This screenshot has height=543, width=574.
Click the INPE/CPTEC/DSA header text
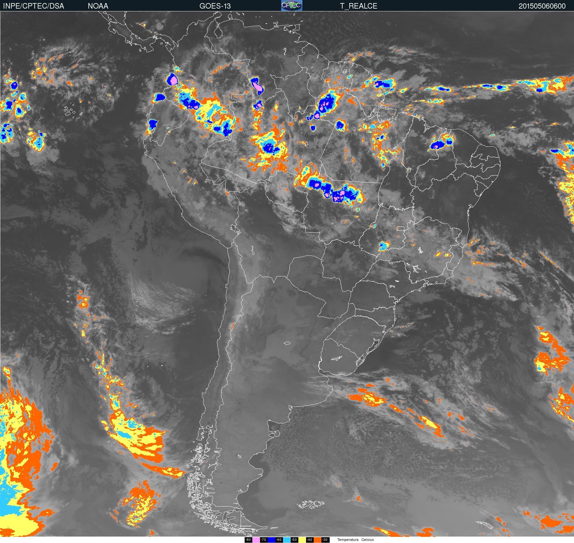pos(33,6)
